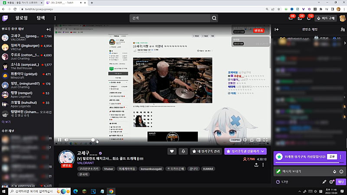Image resolution: width=347 pixels, height=195 pixels.
Task: Open 주르르 (cotton) channel in sidebar
Action: coord(27,57)
